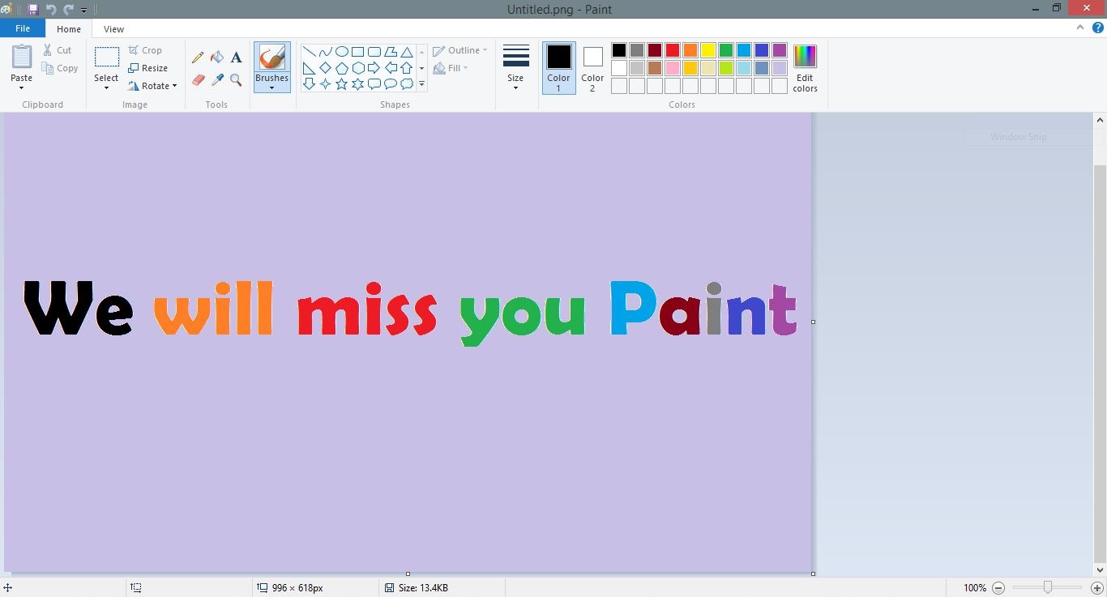Click the vertical scrollbar down arrow
This screenshot has width=1107, height=597.
click(x=1100, y=571)
